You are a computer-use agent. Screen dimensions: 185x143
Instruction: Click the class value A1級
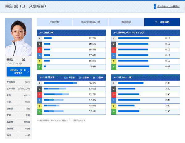point(27,136)
